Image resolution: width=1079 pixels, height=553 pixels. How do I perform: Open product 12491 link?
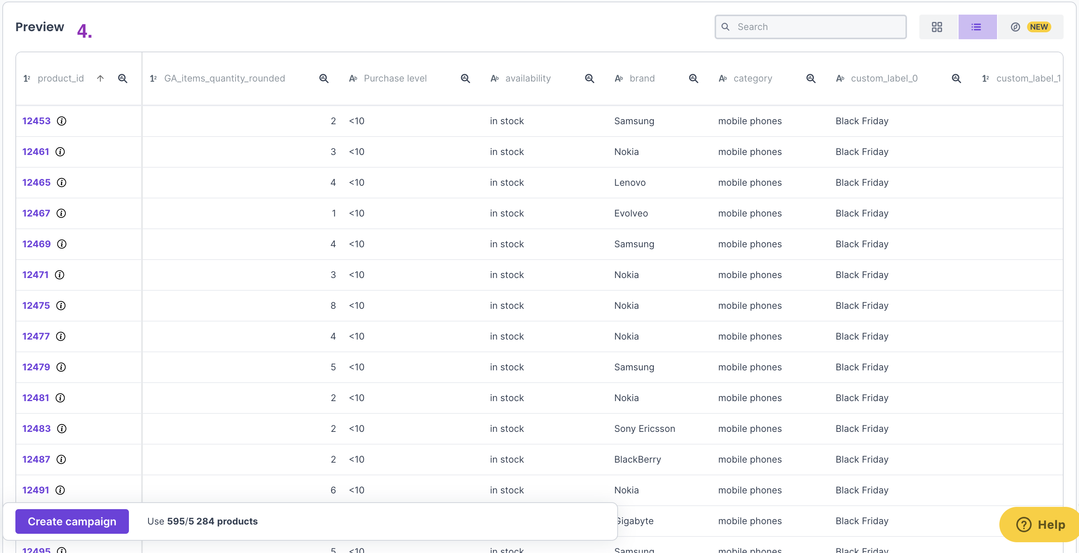36,490
